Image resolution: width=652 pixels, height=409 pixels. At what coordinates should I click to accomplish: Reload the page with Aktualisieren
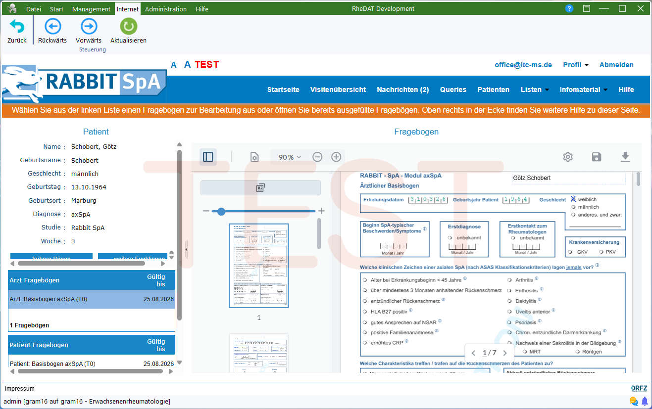[x=128, y=26]
